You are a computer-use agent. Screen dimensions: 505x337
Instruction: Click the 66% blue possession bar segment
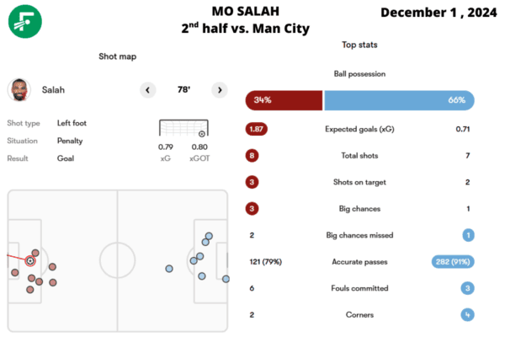[x=399, y=100]
